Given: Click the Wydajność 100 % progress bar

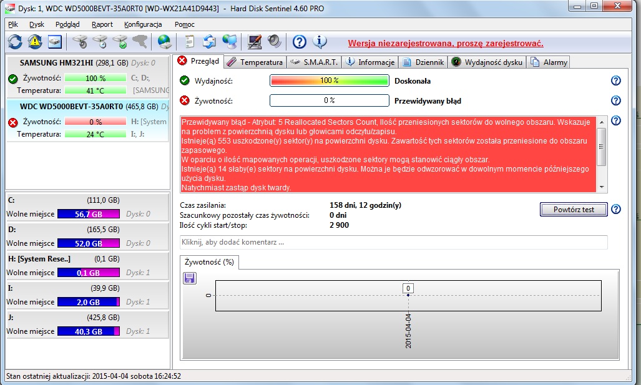Looking at the screenshot, I should [330, 80].
